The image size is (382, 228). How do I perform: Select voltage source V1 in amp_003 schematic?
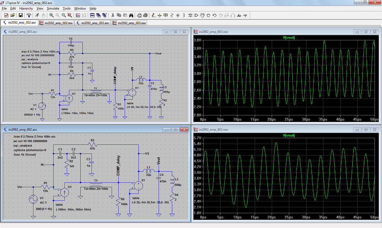42,106
